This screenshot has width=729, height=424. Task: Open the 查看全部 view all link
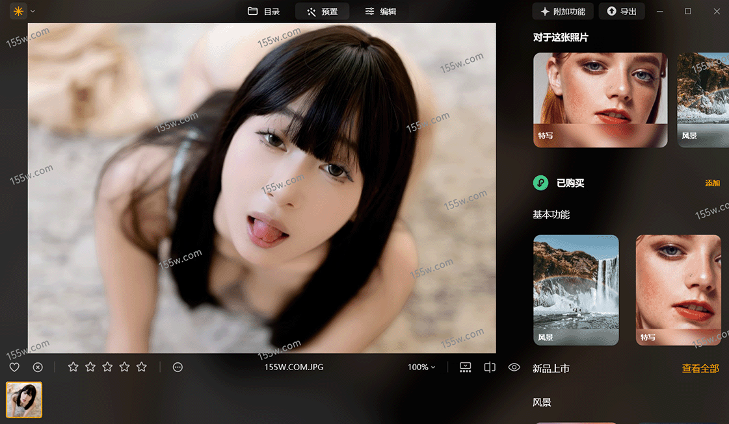700,368
